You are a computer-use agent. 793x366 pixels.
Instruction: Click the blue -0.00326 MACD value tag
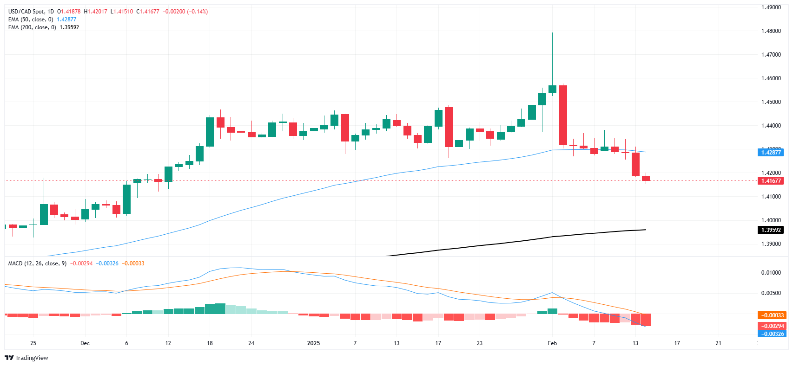[772, 334]
